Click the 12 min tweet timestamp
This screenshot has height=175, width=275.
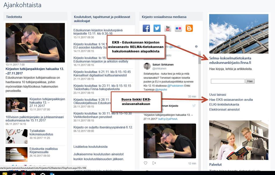pos(192,163)
